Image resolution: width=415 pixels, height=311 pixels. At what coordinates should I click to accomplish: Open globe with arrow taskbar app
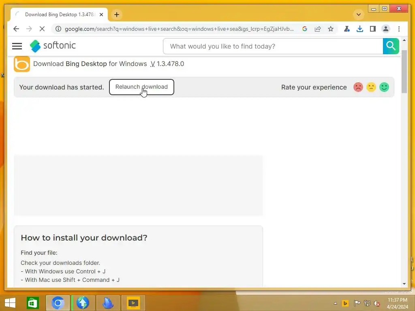coord(83,303)
